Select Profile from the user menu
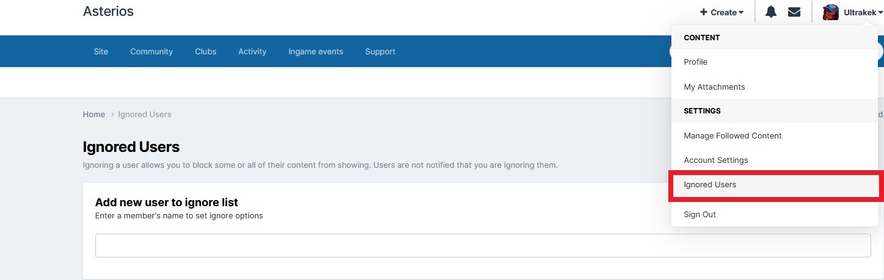Image resolution: width=884 pixels, height=280 pixels. pyautogui.click(x=695, y=62)
